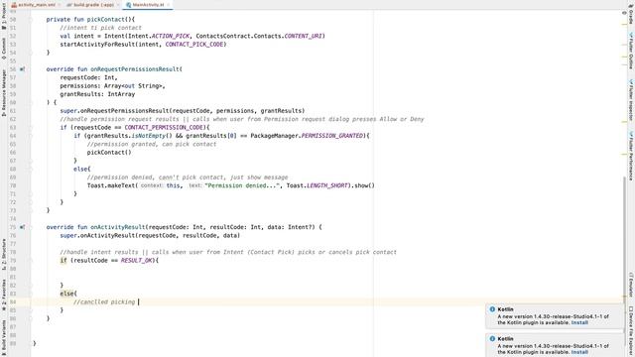Click the info icon on the lower Kotlin notification
Screen dimensions: 635x357
click(x=492, y=338)
